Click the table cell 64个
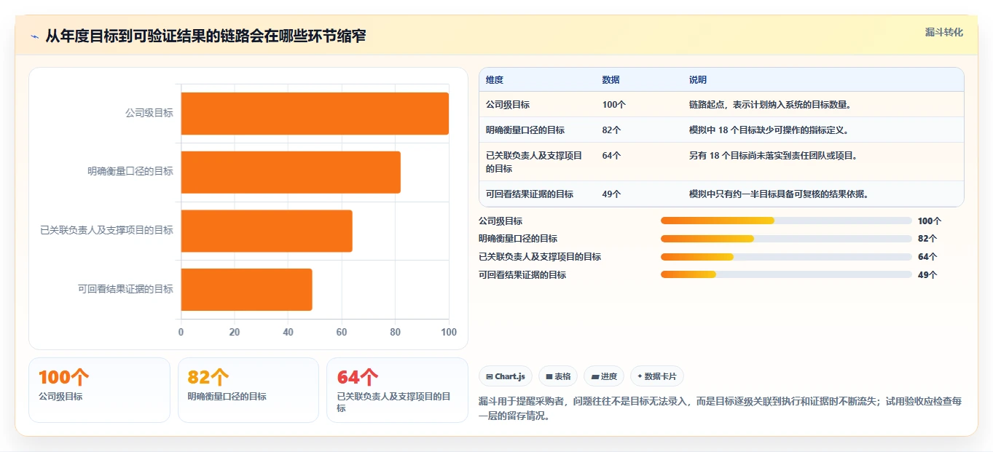 (611, 156)
